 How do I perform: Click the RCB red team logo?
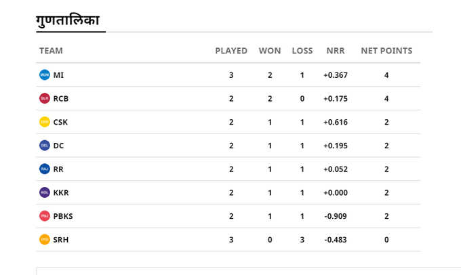click(x=45, y=98)
